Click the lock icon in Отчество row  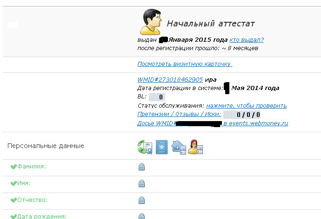[x=141, y=200]
